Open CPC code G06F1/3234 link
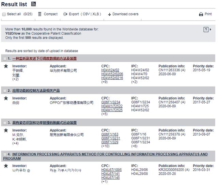 pyautogui.click(x=111, y=102)
